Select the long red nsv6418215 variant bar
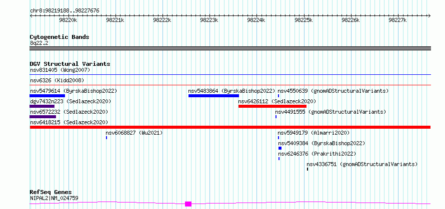445x209 pixels. point(230,127)
